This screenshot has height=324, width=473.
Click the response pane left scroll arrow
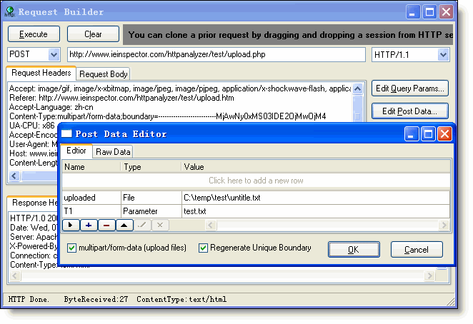coord(15,275)
